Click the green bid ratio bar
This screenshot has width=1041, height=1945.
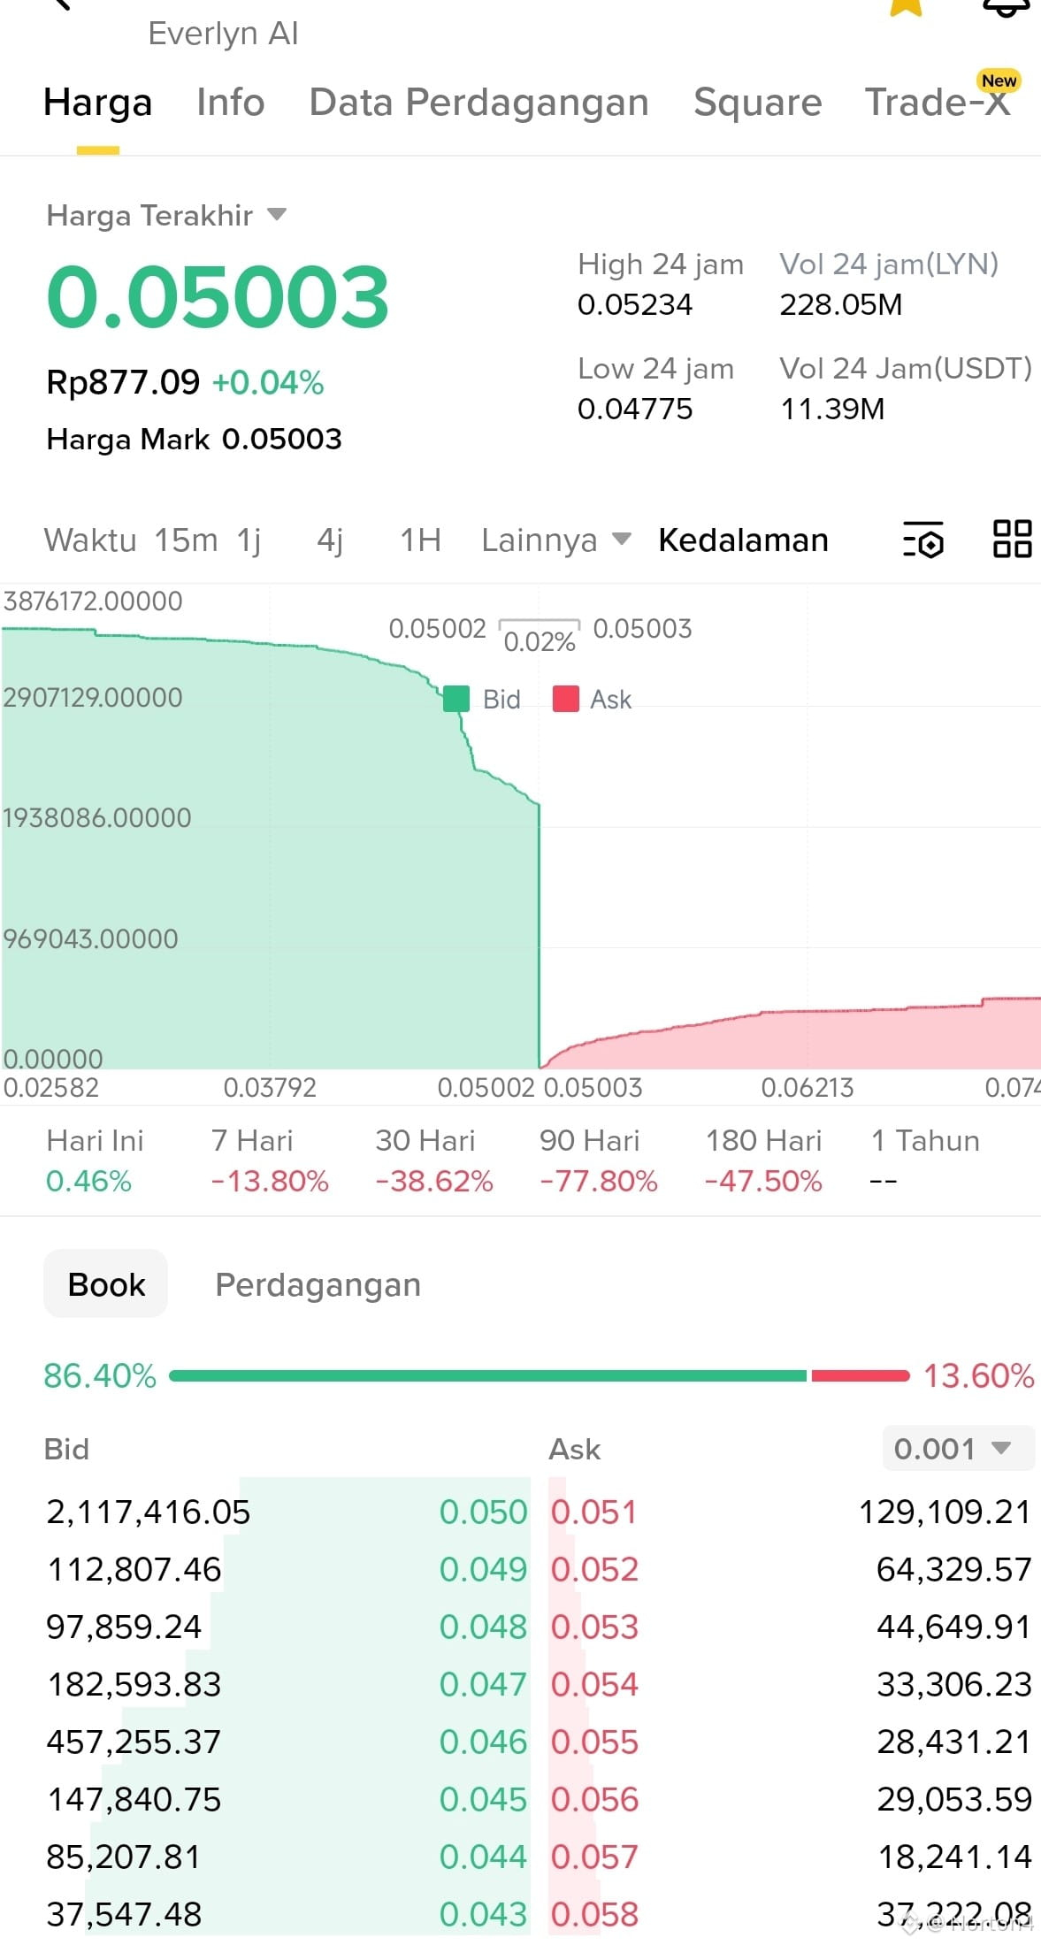[x=487, y=1375]
